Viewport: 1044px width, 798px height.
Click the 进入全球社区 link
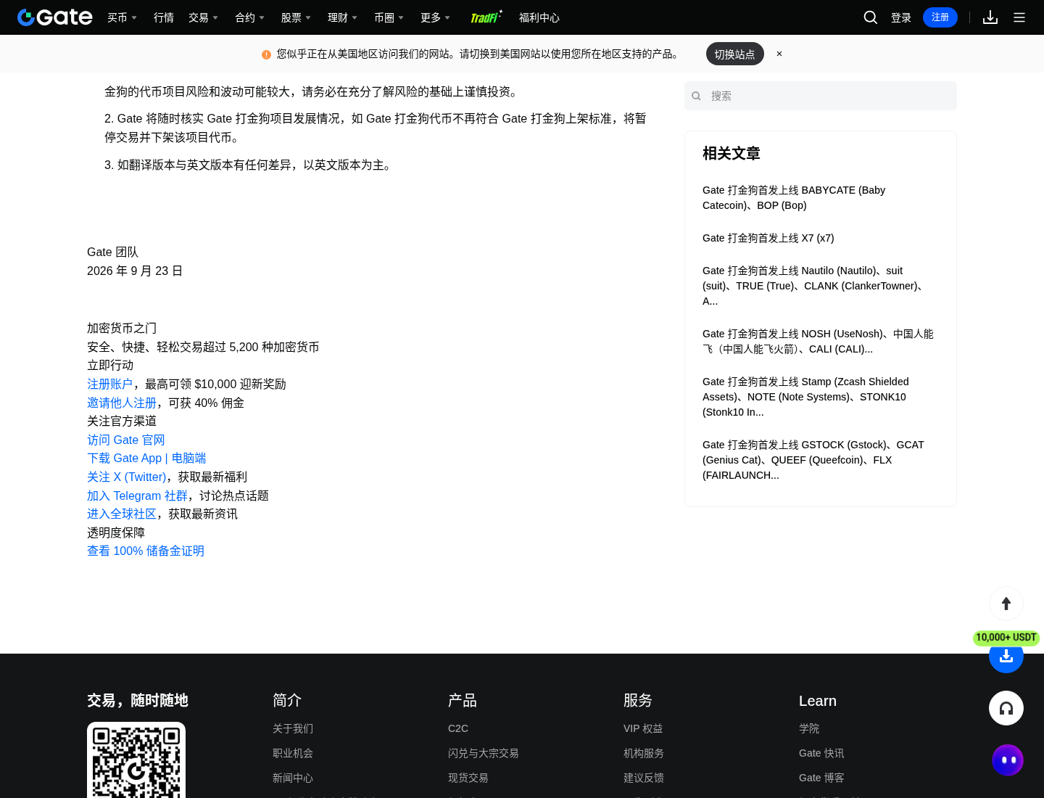[x=122, y=514]
